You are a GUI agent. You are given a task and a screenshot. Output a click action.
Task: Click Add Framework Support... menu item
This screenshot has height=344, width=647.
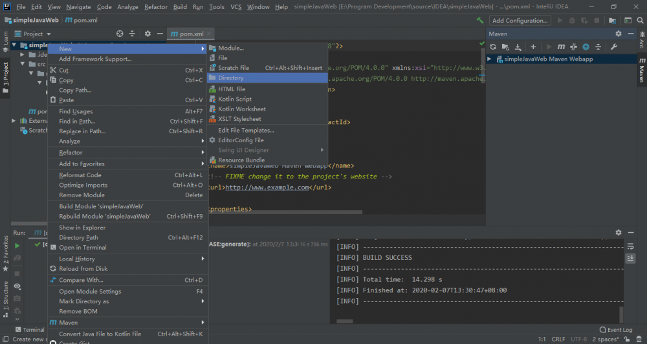coord(128,59)
